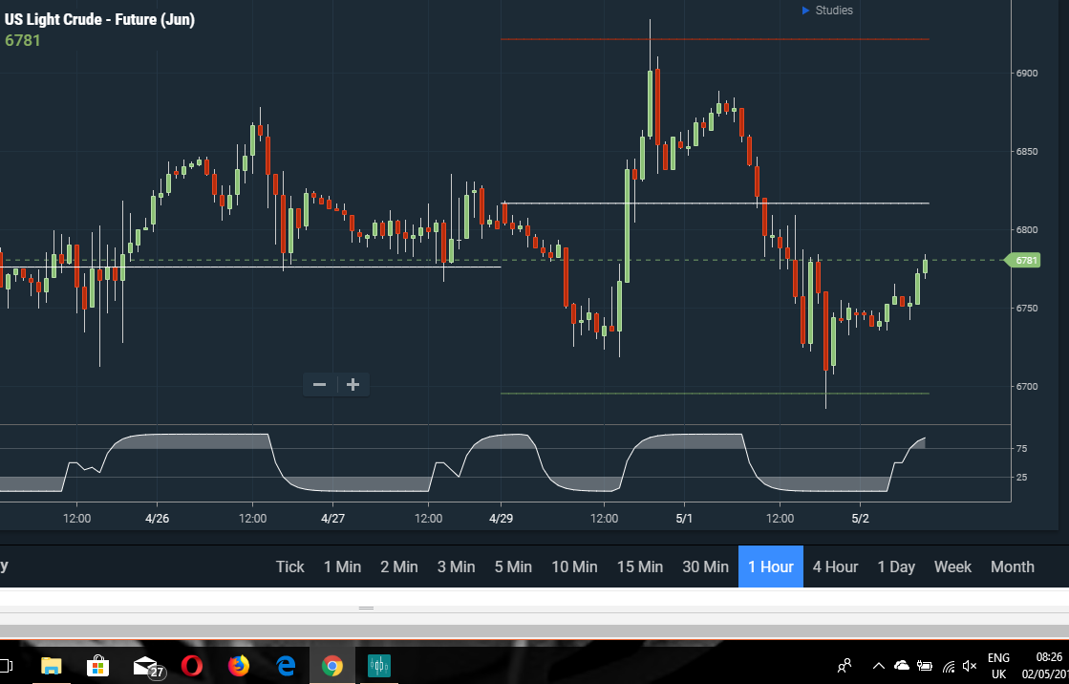
Task: Switch chart to Month timeframe
Action: click(1013, 566)
